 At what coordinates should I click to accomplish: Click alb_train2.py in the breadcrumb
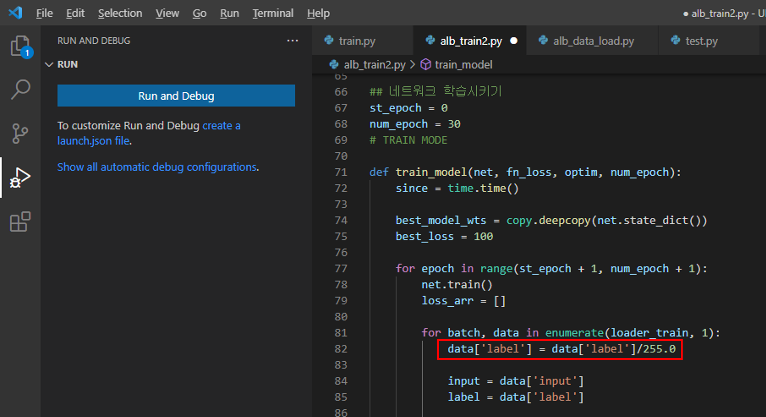point(374,65)
